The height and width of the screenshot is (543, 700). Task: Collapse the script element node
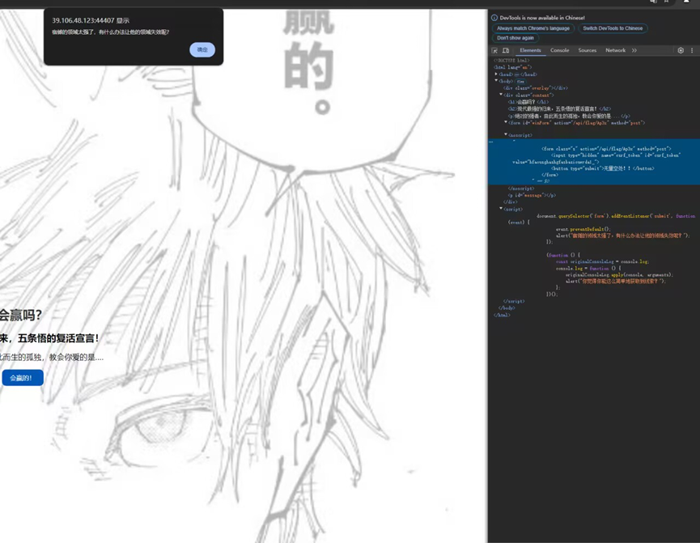pyautogui.click(x=501, y=209)
